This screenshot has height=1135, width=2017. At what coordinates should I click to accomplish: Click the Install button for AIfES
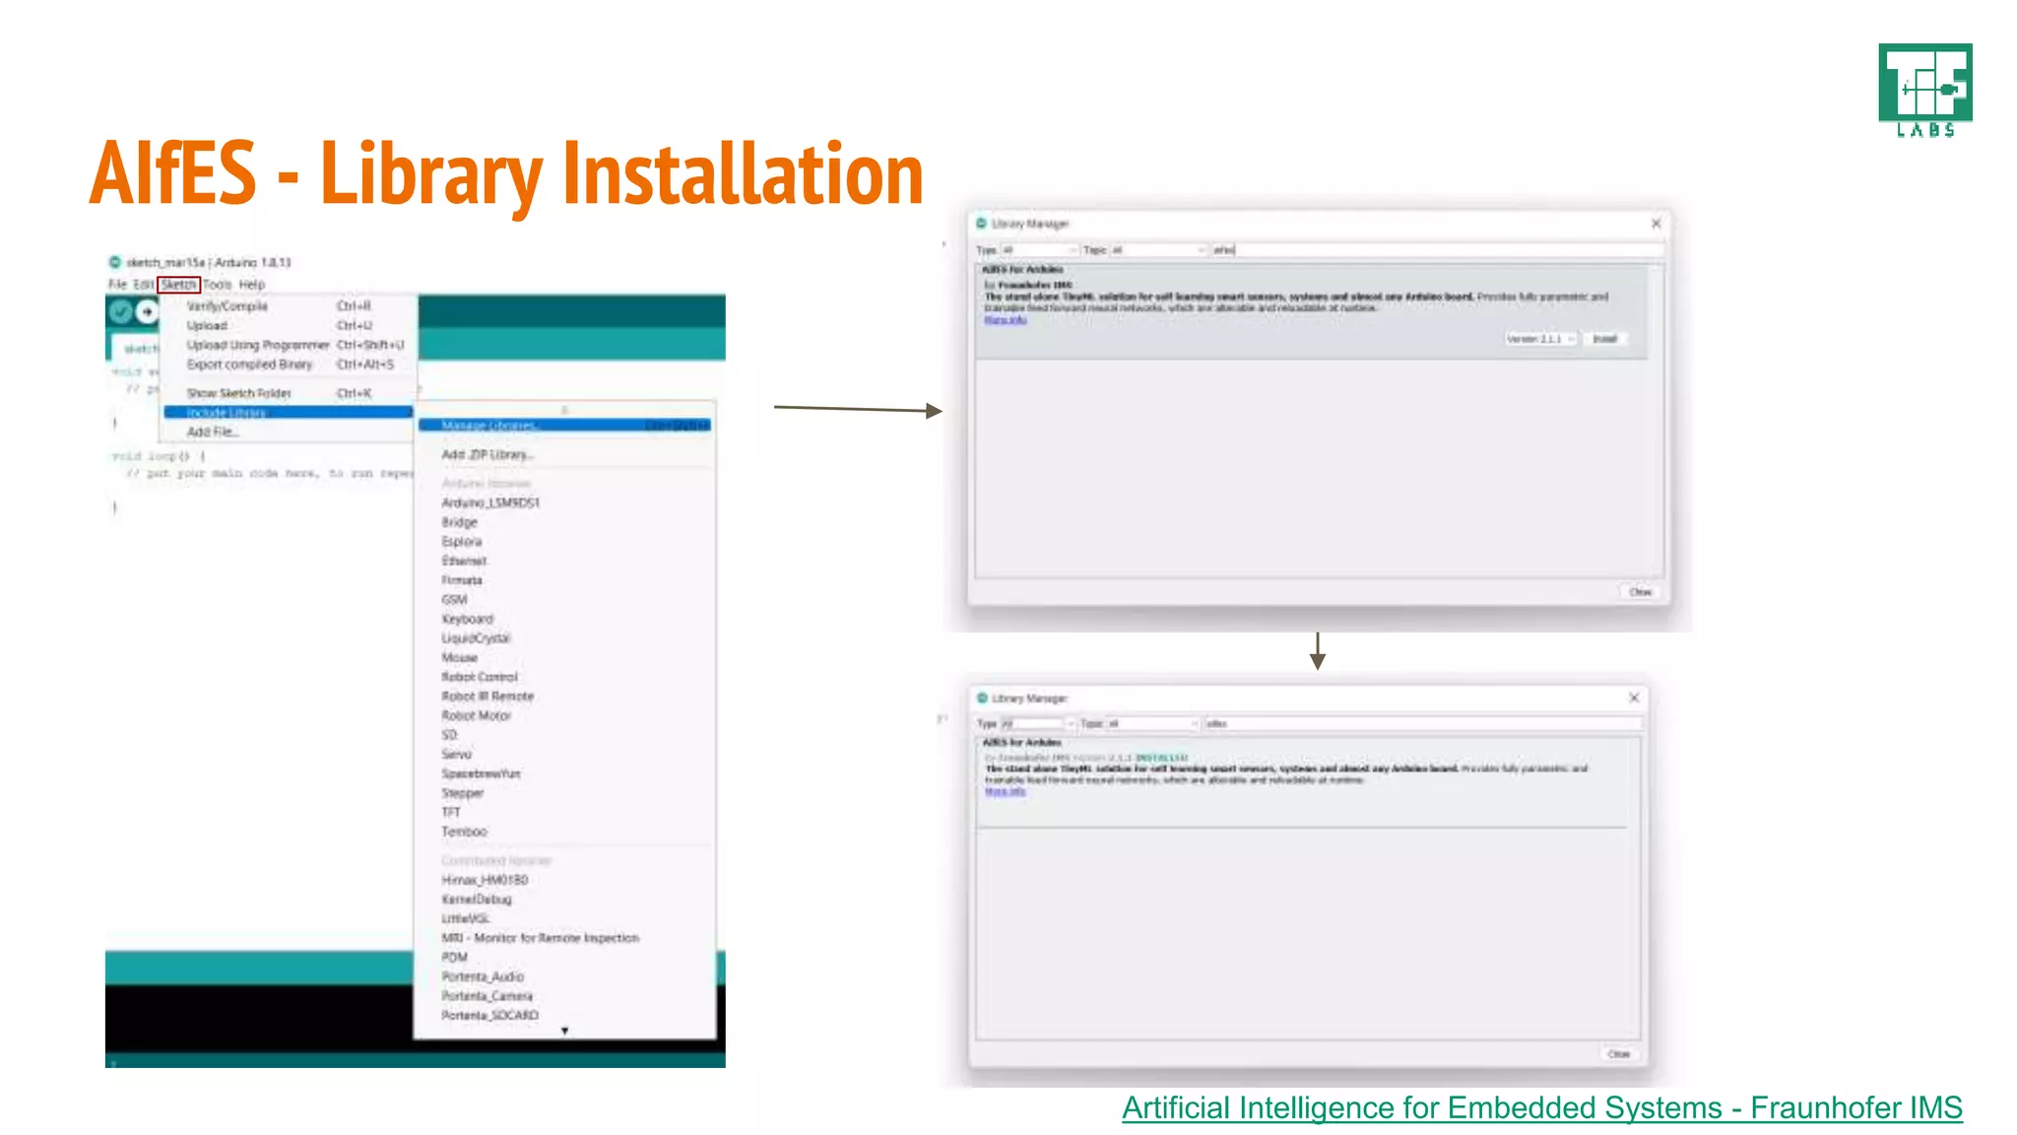click(1605, 339)
